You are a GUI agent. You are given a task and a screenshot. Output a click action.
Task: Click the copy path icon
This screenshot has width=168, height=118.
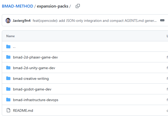[77, 6]
